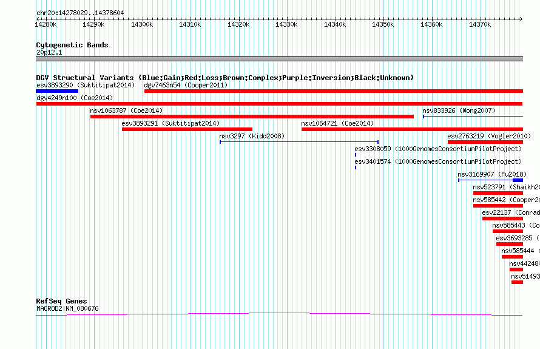Click the esv2763219 red bar
This screenshot has height=349, width=540.
pyautogui.click(x=485, y=142)
